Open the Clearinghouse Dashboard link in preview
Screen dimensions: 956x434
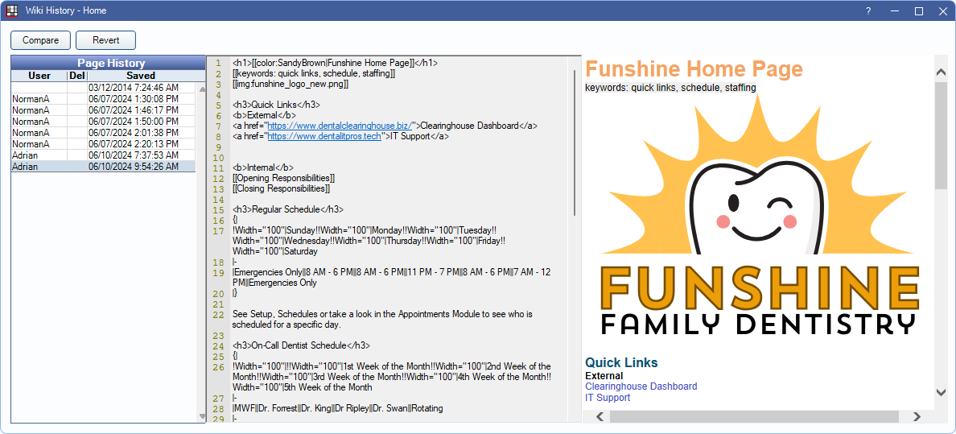tap(641, 386)
